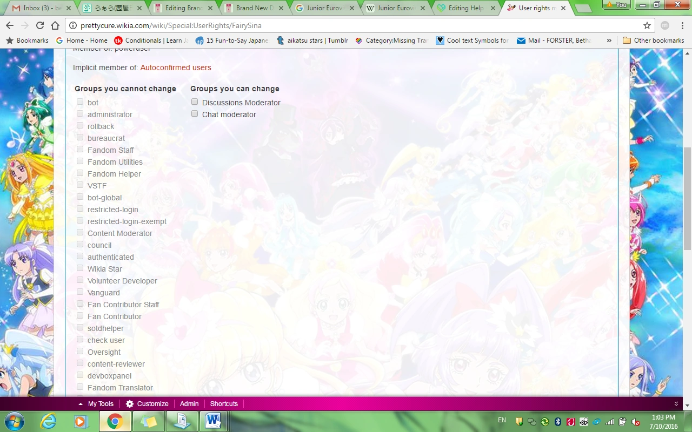Click the Admin link in the bottom toolbar

point(189,404)
